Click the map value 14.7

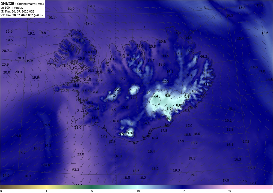151,61
